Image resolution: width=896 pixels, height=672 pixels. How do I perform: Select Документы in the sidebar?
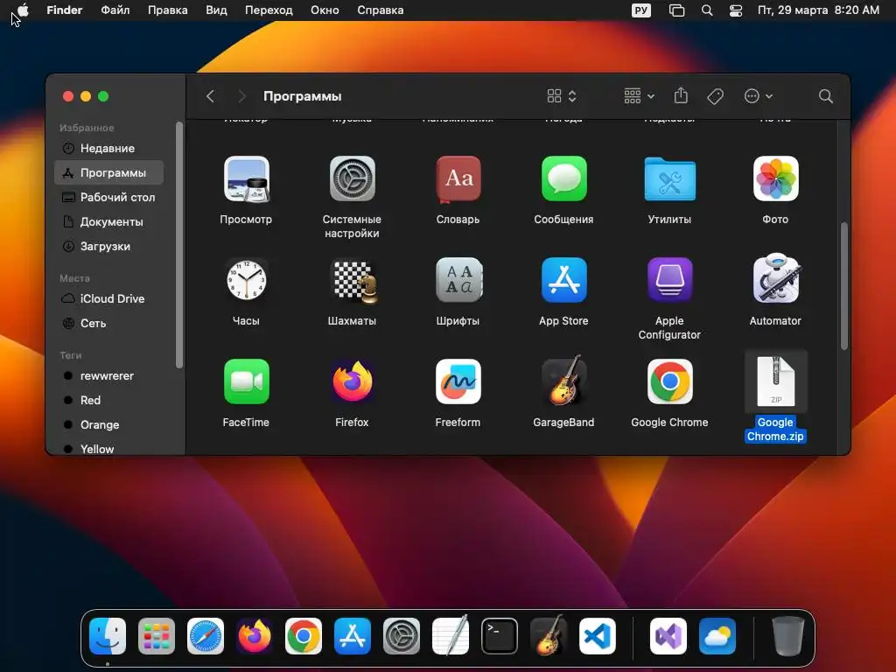[x=108, y=221]
